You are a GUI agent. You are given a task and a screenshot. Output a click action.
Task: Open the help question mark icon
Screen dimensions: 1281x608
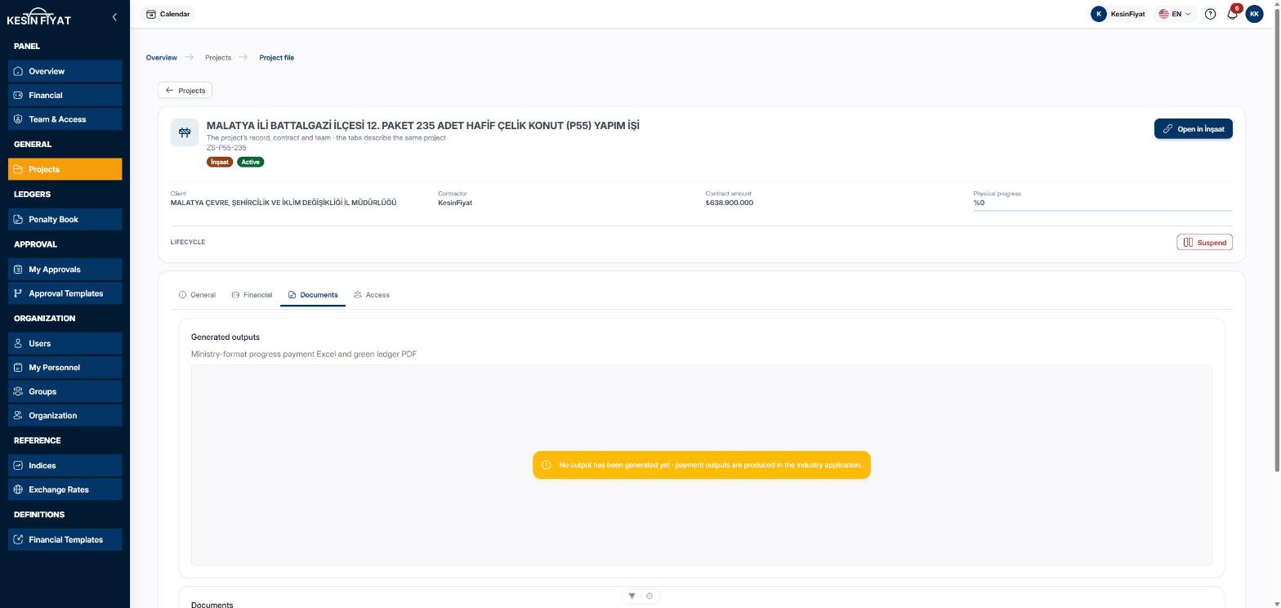(x=1210, y=14)
